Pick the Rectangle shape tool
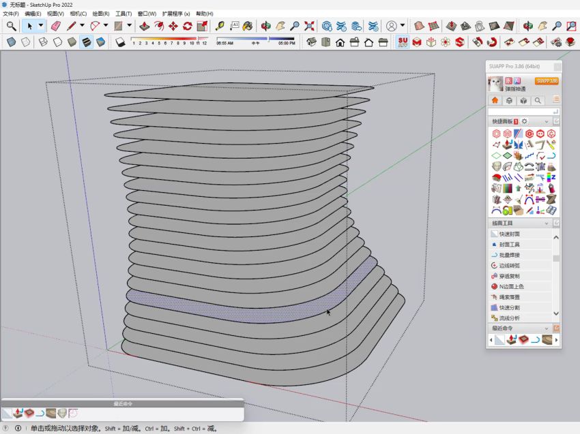The width and height of the screenshot is (580, 434). click(x=118, y=26)
